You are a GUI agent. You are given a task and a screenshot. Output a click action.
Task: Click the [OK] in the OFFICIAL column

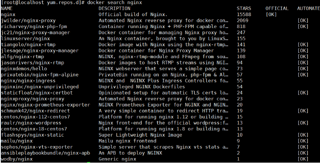point(271,15)
